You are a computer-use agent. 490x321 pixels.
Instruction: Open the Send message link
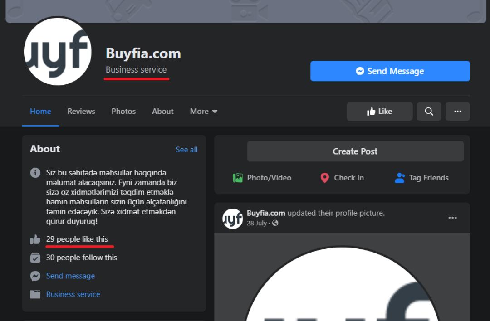[x=71, y=276]
